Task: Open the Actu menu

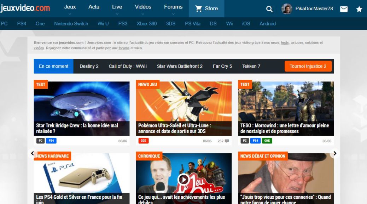Action: 94,7
